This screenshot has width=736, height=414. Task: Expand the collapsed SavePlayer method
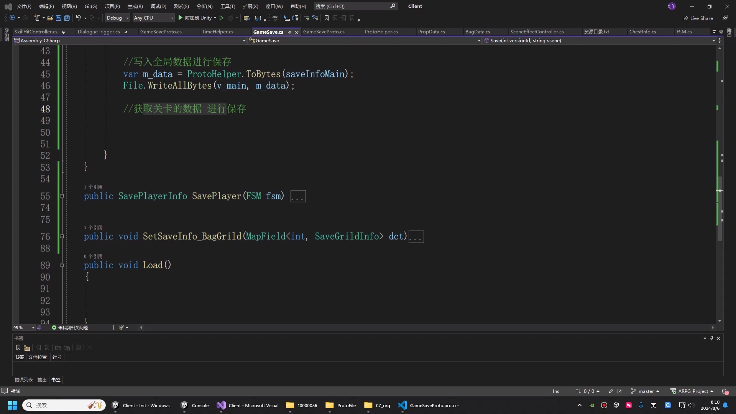[x=62, y=196]
